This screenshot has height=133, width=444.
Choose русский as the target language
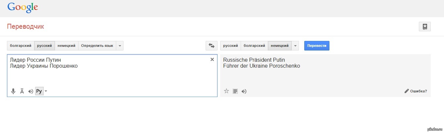230,46
